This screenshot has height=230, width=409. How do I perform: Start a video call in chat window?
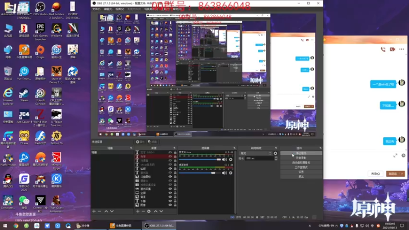[392, 49]
